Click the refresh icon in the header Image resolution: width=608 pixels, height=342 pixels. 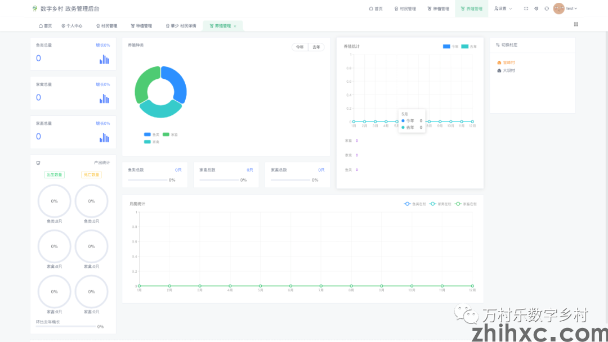(x=547, y=8)
